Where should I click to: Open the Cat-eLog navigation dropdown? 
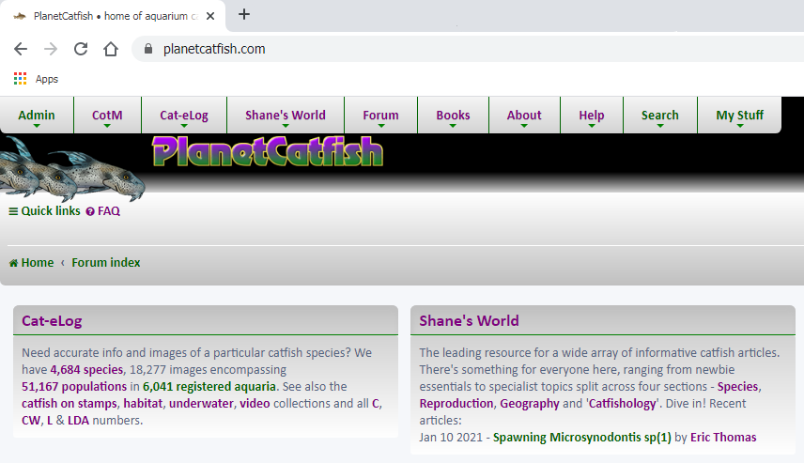(x=184, y=116)
